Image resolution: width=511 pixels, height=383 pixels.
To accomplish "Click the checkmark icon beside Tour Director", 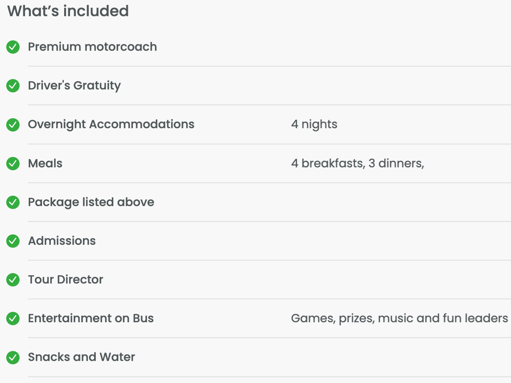I will pos(13,280).
